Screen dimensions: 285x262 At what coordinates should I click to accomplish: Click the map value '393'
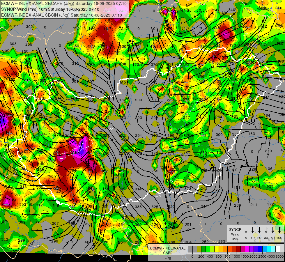(x=88, y=224)
